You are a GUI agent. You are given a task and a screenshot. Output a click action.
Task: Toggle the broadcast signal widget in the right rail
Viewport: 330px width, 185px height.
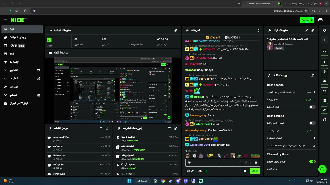(324, 91)
